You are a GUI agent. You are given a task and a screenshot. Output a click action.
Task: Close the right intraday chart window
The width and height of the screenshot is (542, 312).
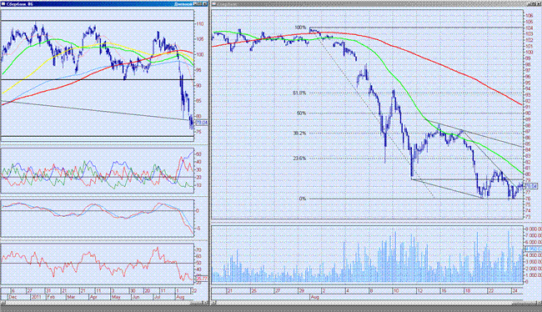(x=539, y=4)
